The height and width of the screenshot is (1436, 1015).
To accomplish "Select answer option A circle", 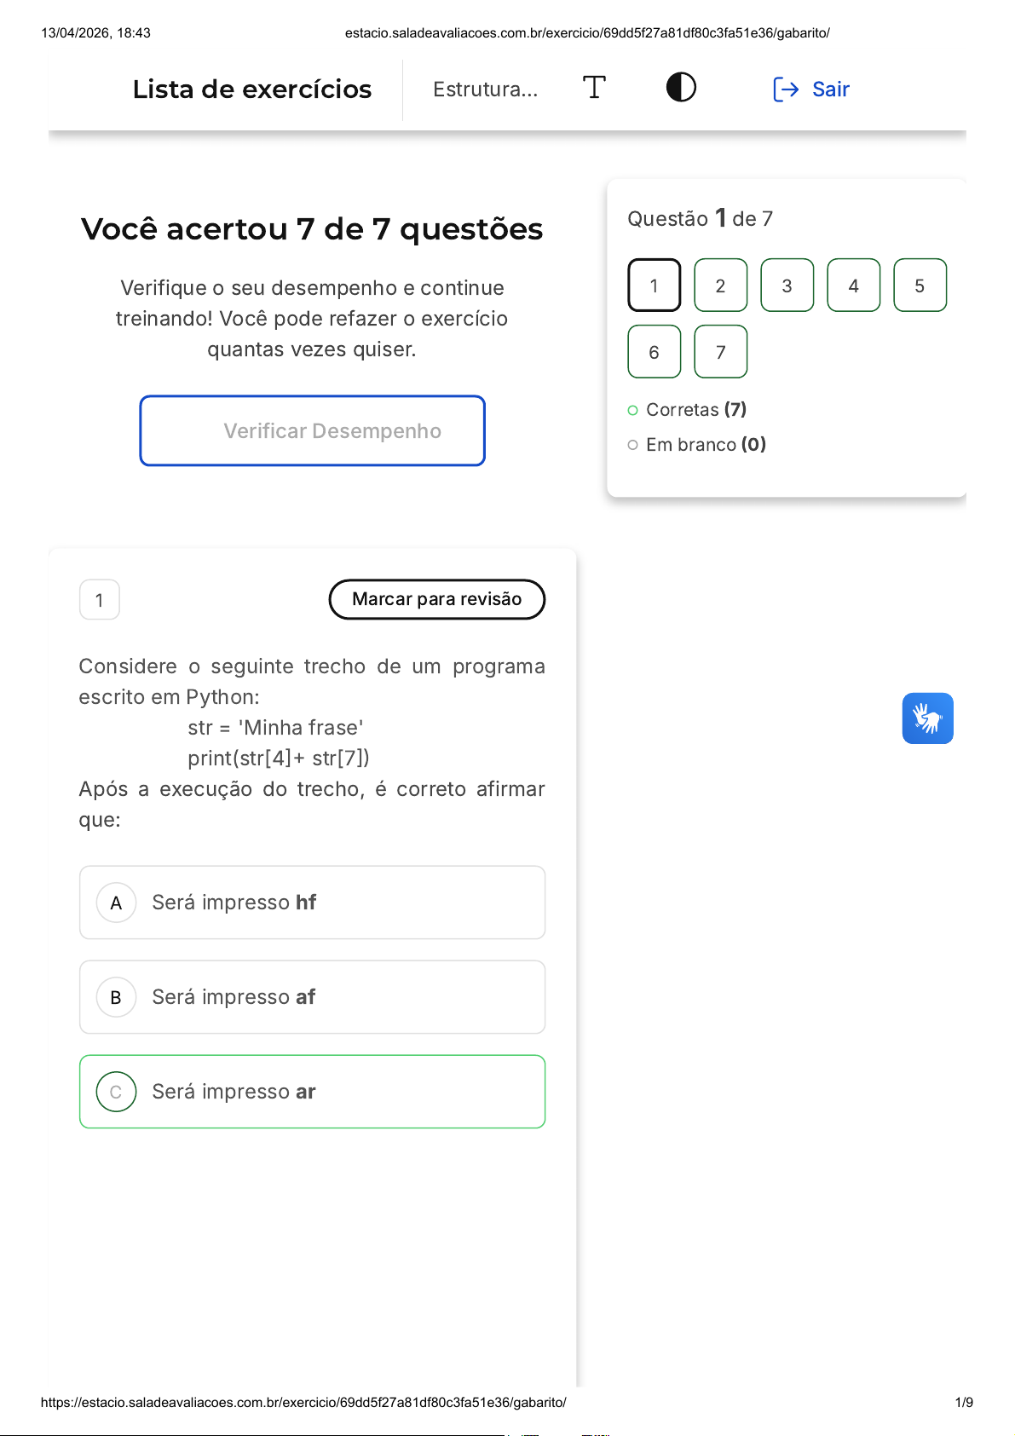I will tap(117, 903).
